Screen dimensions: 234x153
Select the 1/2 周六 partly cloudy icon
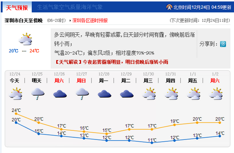[x=216, y=93]
